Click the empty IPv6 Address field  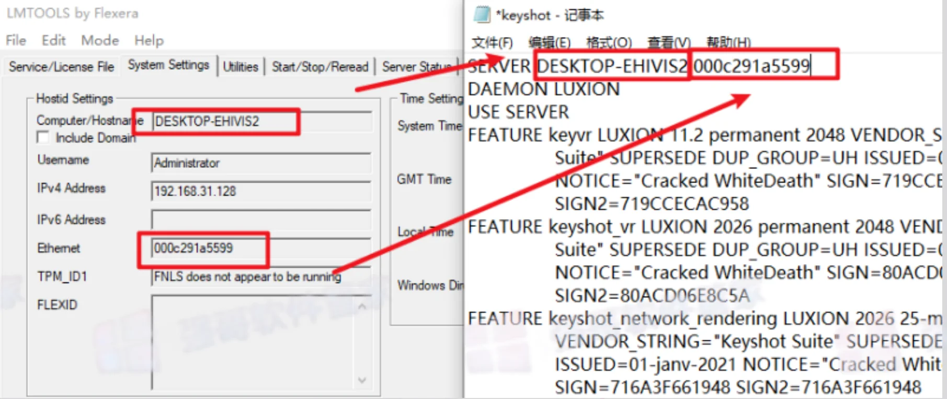tap(261, 220)
